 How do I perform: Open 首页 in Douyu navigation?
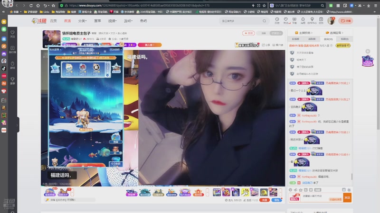coord(53,21)
